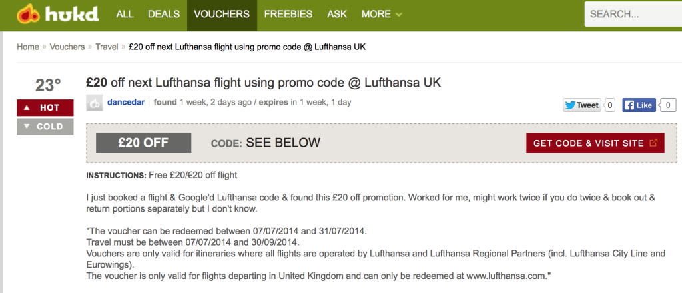
Task: Click the Home breadcrumb link
Action: coord(28,47)
